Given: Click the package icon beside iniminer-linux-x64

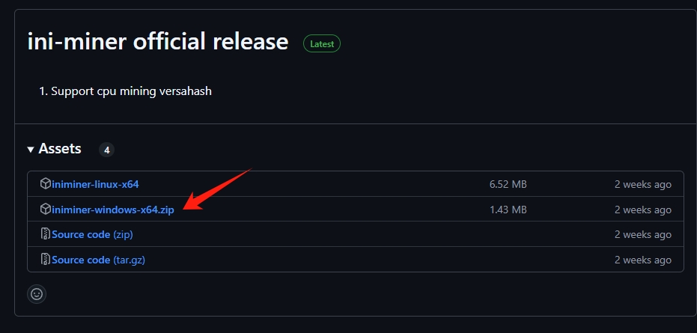Looking at the screenshot, I should 46,183.
